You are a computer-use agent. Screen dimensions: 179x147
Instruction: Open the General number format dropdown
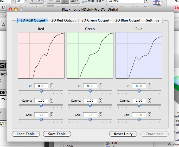point(146,1)
